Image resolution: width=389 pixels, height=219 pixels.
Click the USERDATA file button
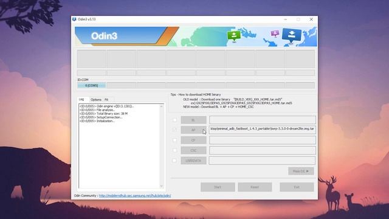tap(193, 161)
